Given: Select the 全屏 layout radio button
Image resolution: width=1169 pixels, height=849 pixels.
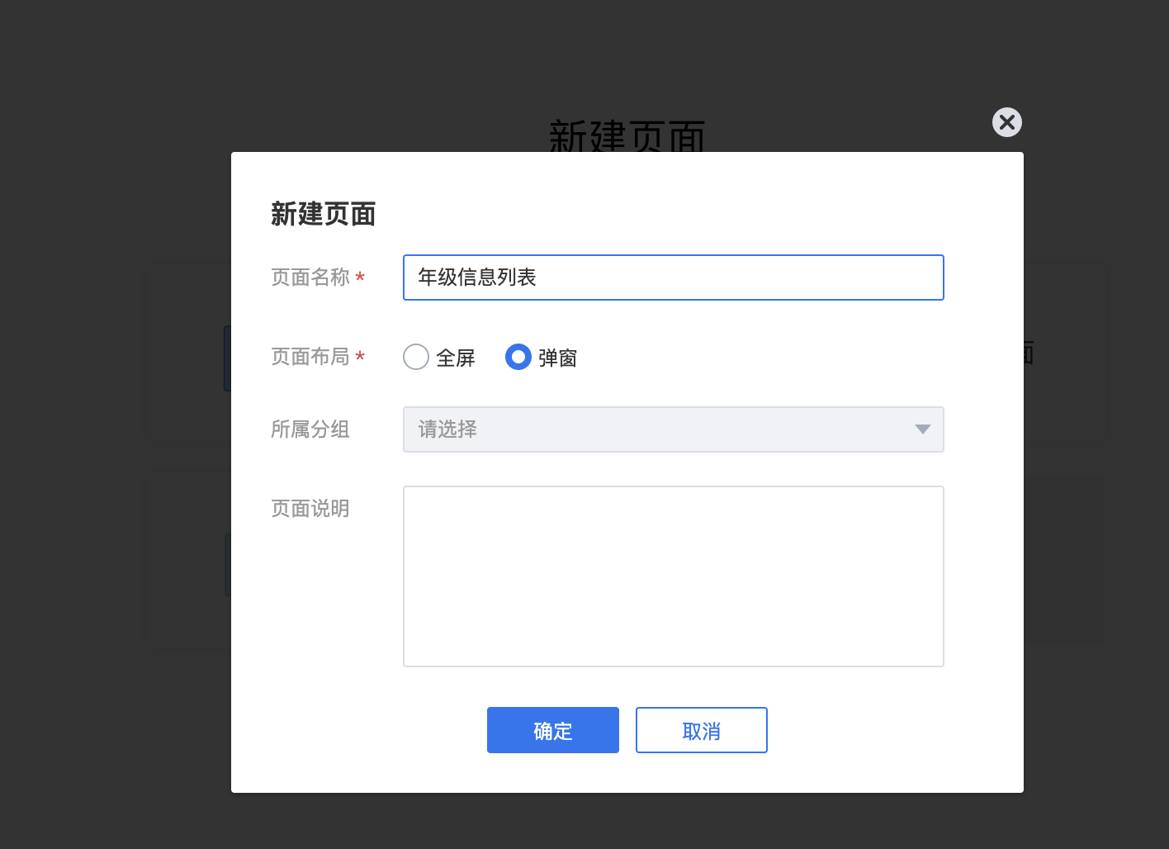Looking at the screenshot, I should [x=416, y=357].
